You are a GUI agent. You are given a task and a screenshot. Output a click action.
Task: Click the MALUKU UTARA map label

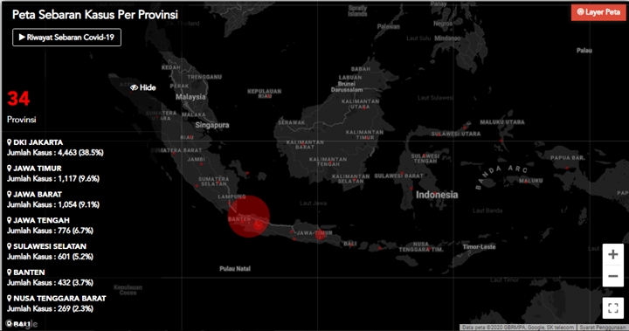(502, 122)
